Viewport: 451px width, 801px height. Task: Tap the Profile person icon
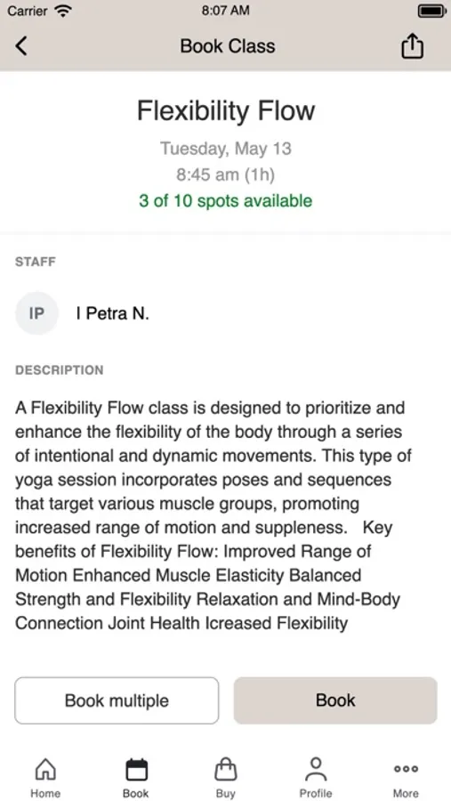(x=316, y=769)
